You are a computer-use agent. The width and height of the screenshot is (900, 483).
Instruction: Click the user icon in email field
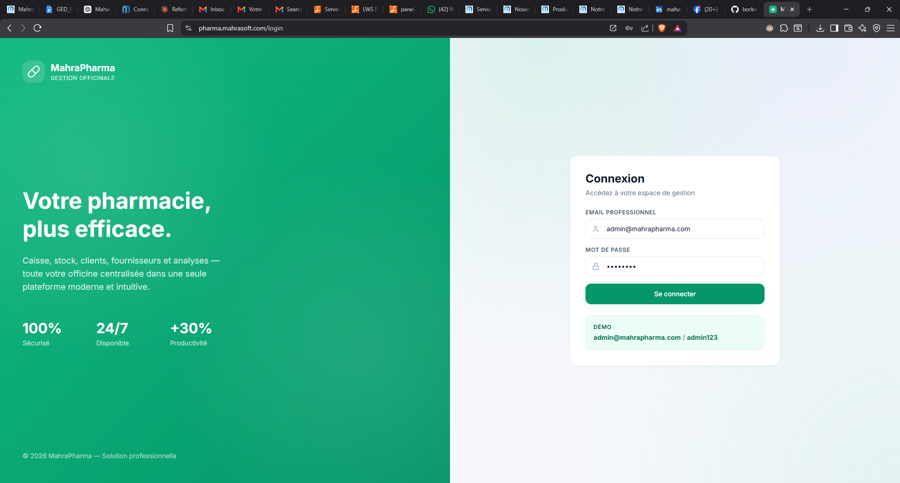(596, 229)
